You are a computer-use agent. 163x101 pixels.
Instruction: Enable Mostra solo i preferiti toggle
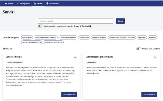[139, 49]
